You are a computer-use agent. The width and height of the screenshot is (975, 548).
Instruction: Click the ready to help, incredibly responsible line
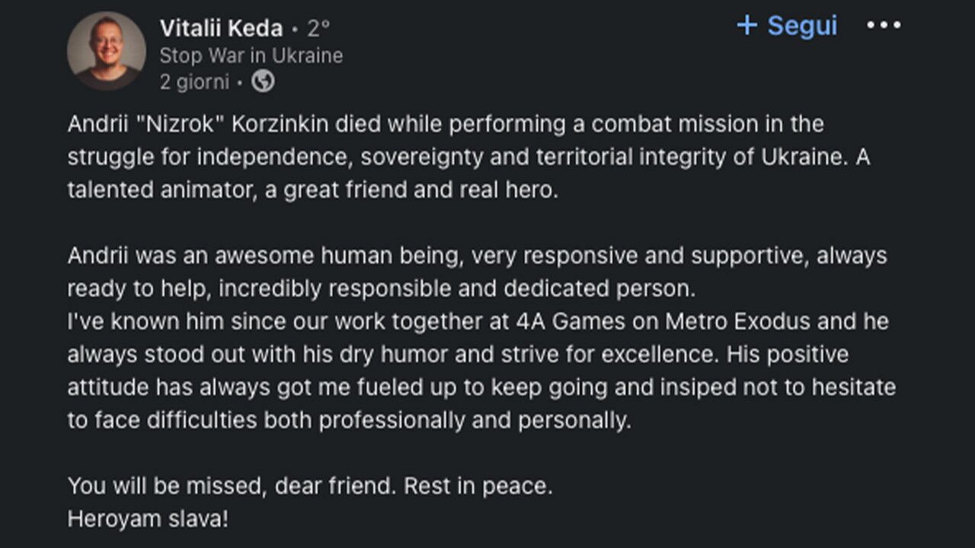(382, 289)
